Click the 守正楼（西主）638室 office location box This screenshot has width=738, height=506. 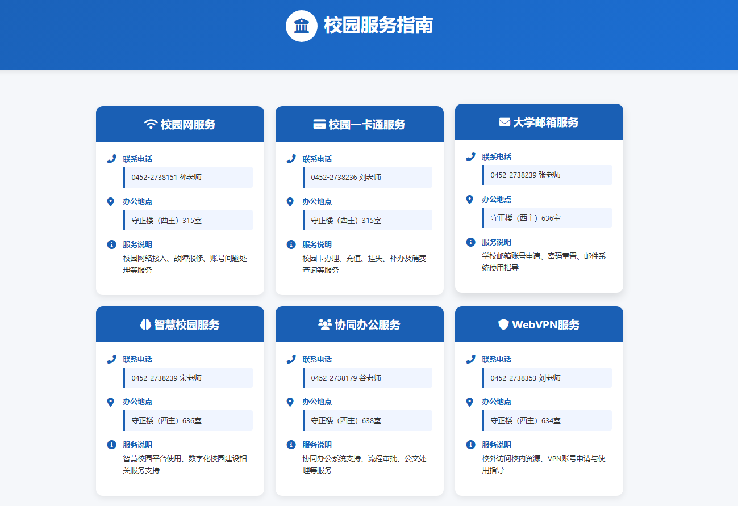coord(368,420)
